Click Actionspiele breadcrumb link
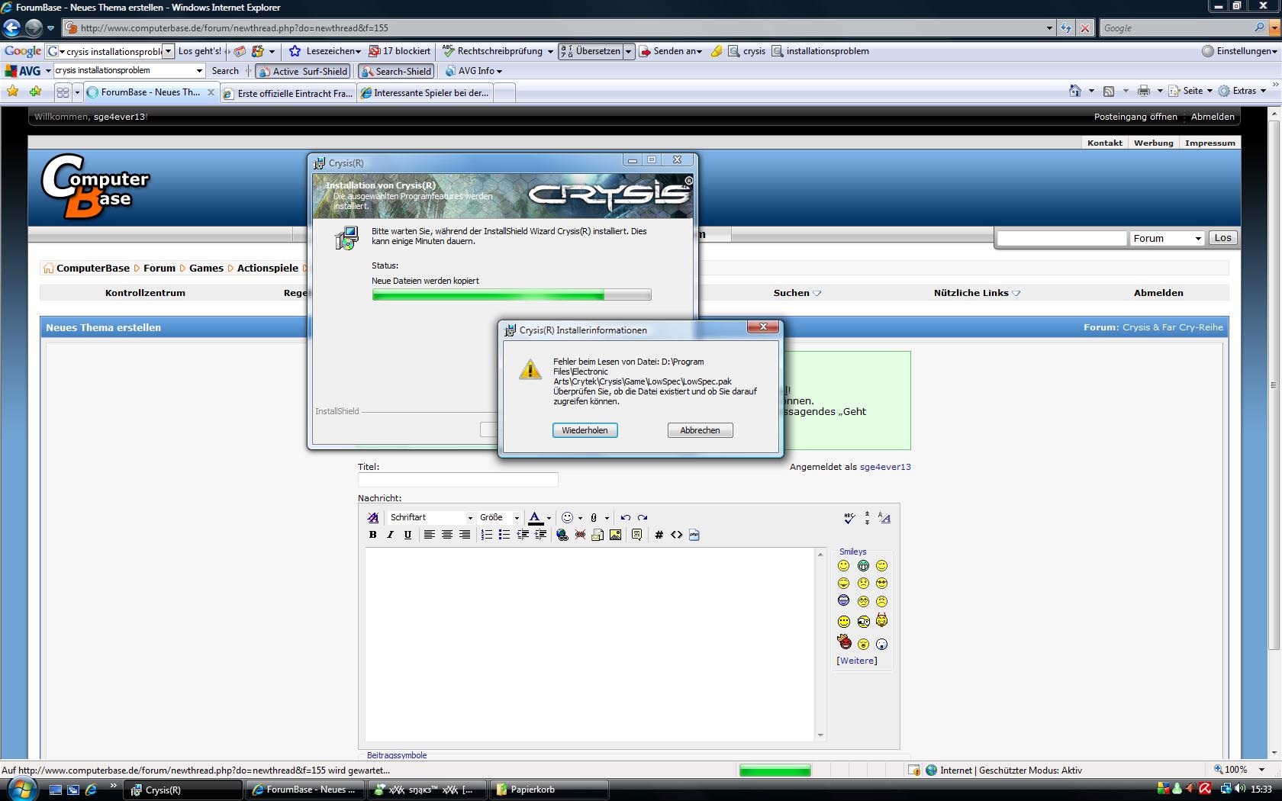Image resolution: width=1282 pixels, height=801 pixels. pos(268,268)
